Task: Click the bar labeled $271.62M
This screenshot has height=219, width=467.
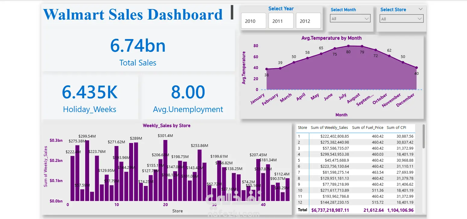Action: [x=117, y=173]
